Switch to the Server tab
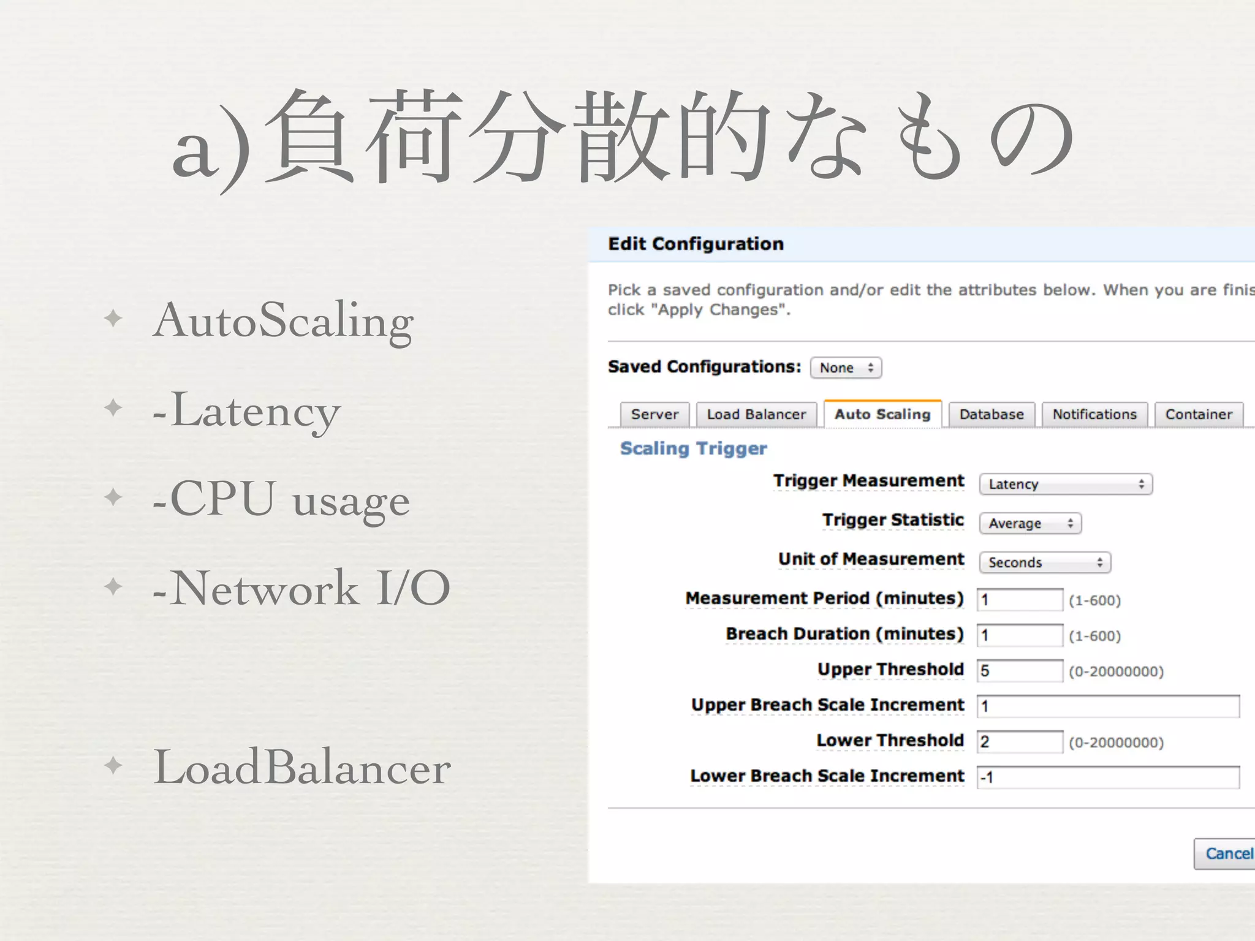This screenshot has height=941, width=1255. click(x=654, y=415)
